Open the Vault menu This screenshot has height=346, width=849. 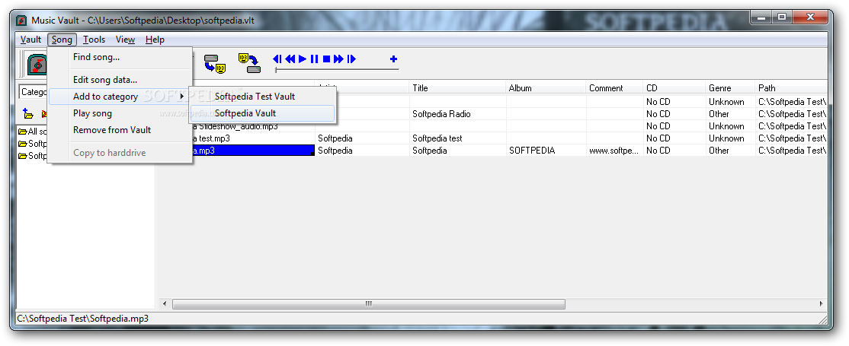(30, 40)
